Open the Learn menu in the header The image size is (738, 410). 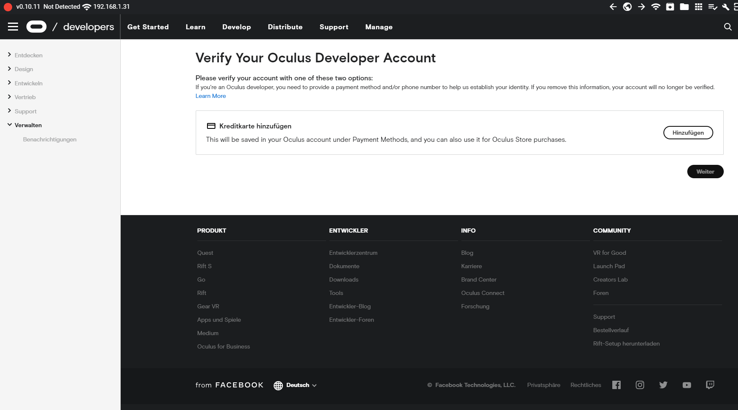click(196, 27)
